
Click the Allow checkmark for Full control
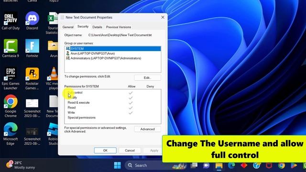point(131,93)
